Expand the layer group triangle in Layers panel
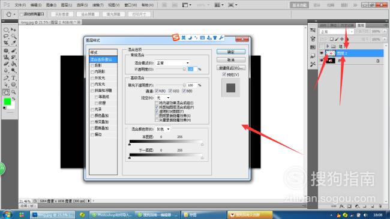The image size is (390, 219). pyautogui.click(x=328, y=46)
